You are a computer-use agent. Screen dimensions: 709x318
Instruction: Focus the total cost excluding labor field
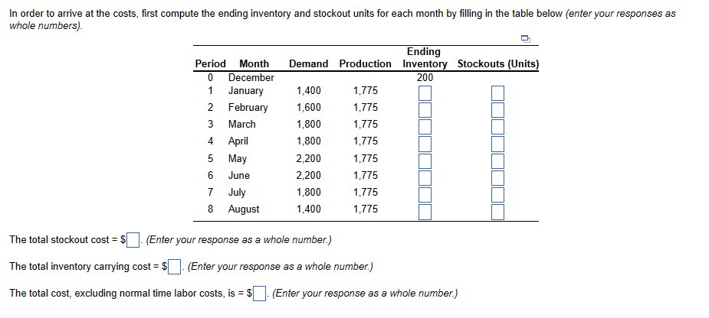(259, 294)
